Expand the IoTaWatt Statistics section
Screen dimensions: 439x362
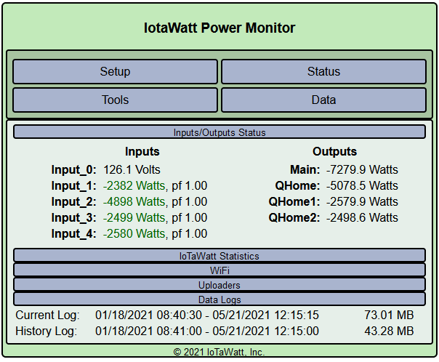pos(219,256)
